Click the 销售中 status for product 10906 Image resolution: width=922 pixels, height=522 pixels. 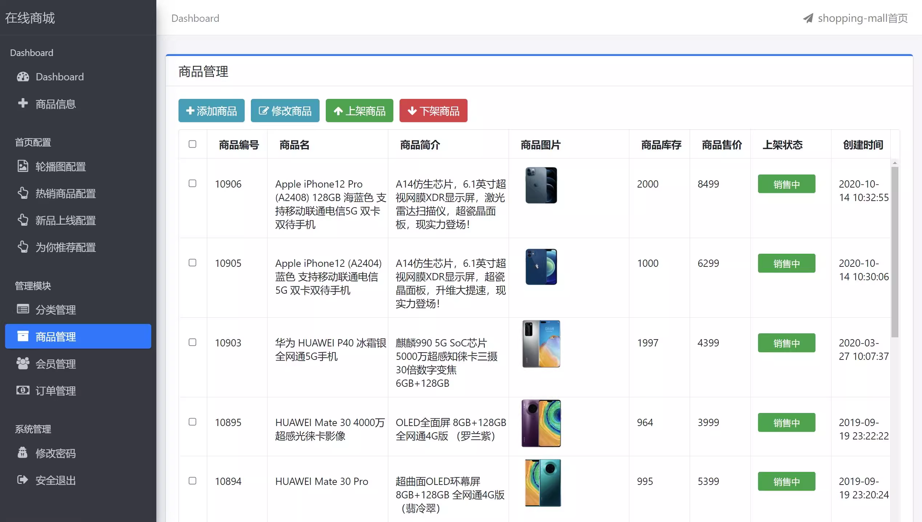786,184
